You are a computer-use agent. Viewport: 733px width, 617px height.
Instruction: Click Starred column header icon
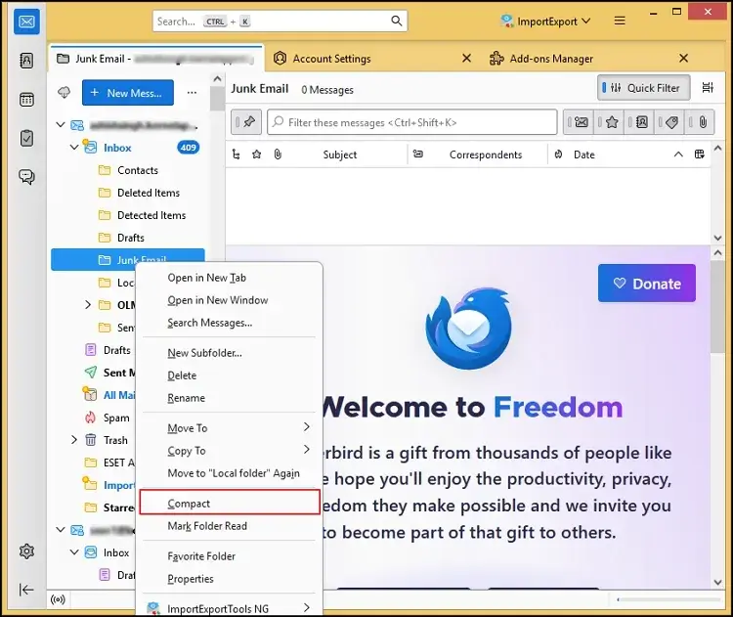tap(257, 154)
